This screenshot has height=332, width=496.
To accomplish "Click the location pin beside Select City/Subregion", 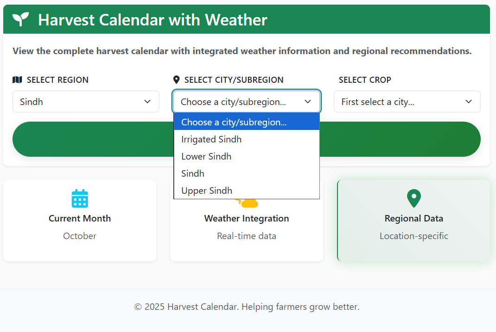I will coord(177,80).
